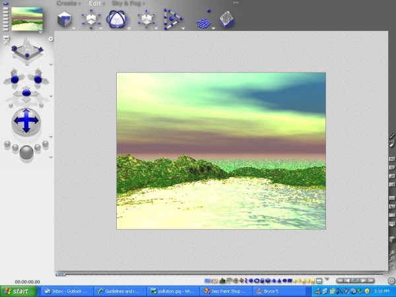Image resolution: width=396 pixels, height=297 pixels.
Task: Open the Create palette menu
Action: [x=69, y=3]
